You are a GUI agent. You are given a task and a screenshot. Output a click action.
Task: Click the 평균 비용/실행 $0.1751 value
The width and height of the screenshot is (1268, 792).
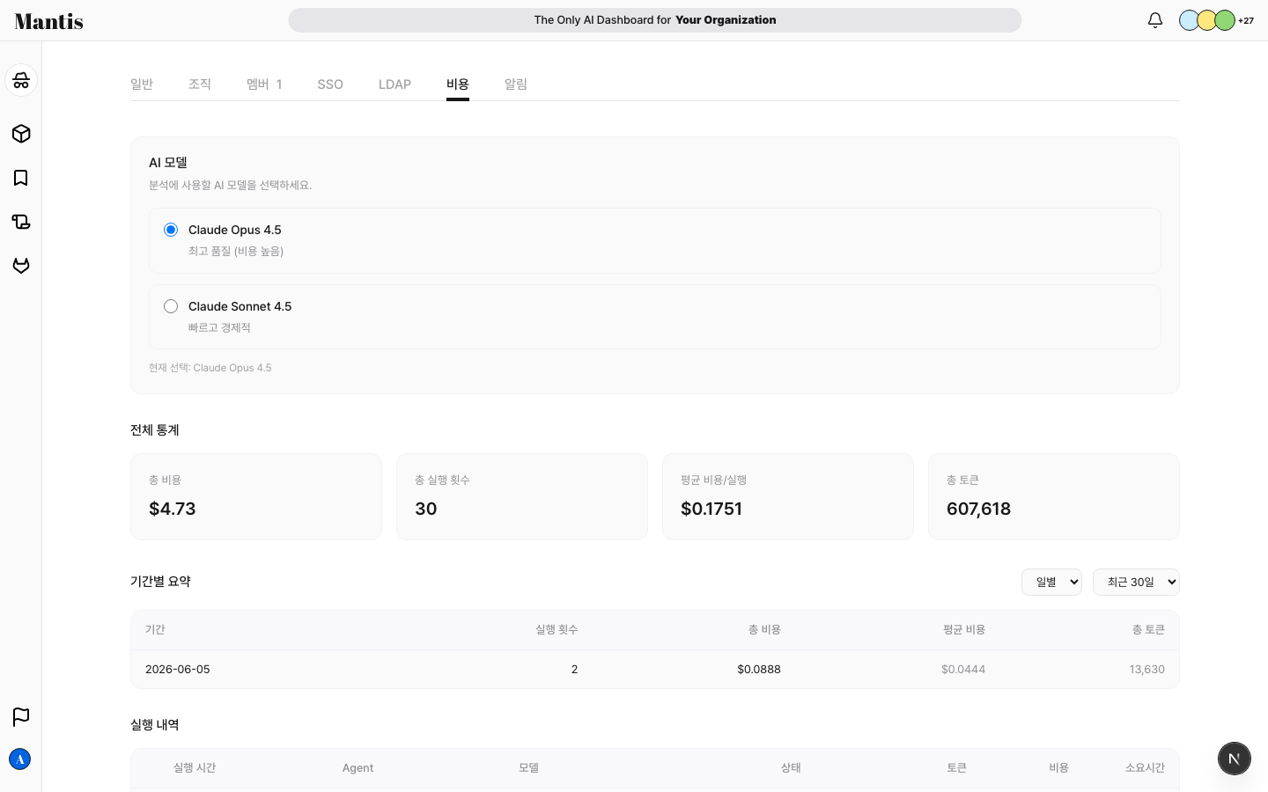tap(711, 509)
